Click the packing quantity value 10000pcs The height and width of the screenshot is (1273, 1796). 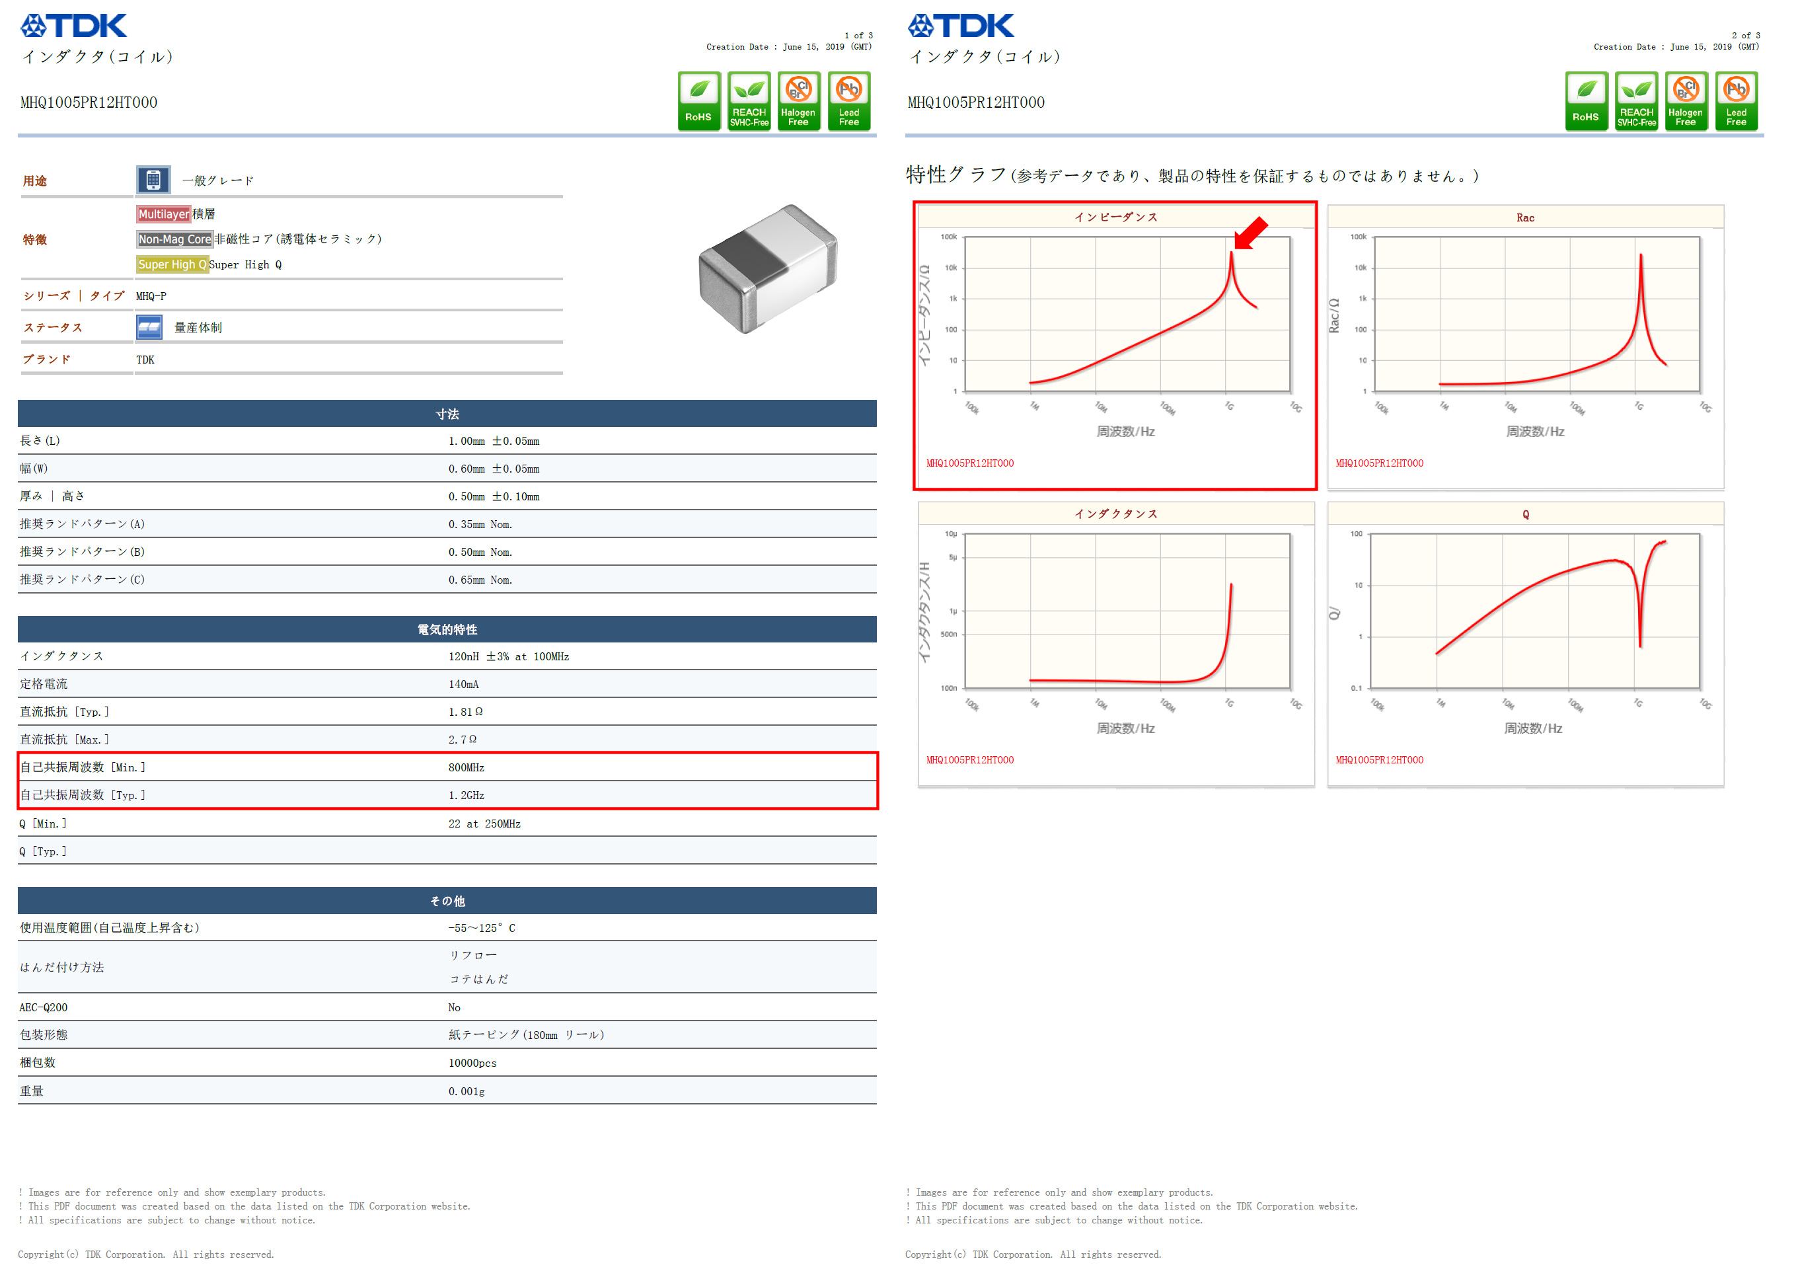[x=472, y=1063]
